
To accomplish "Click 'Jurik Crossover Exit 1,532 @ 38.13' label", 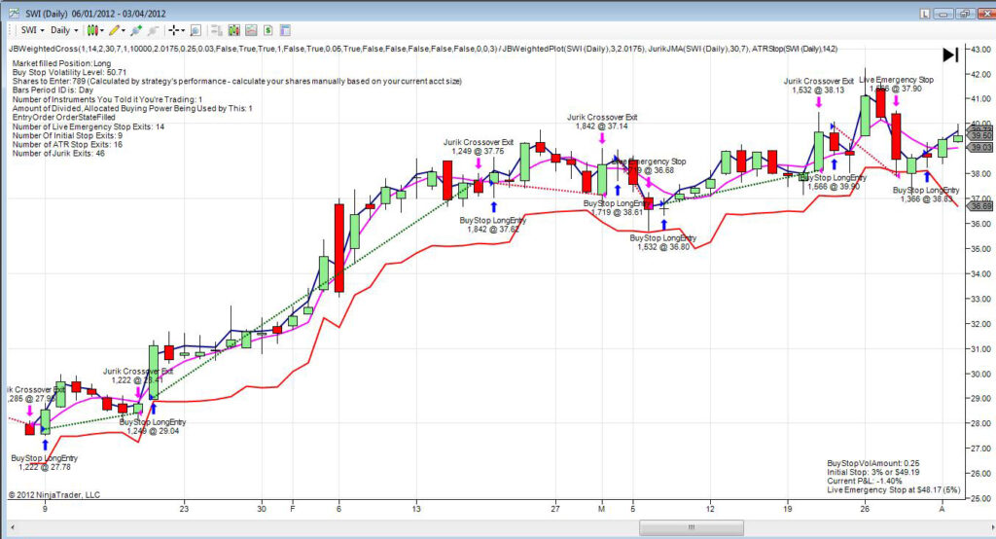I will (x=818, y=86).
